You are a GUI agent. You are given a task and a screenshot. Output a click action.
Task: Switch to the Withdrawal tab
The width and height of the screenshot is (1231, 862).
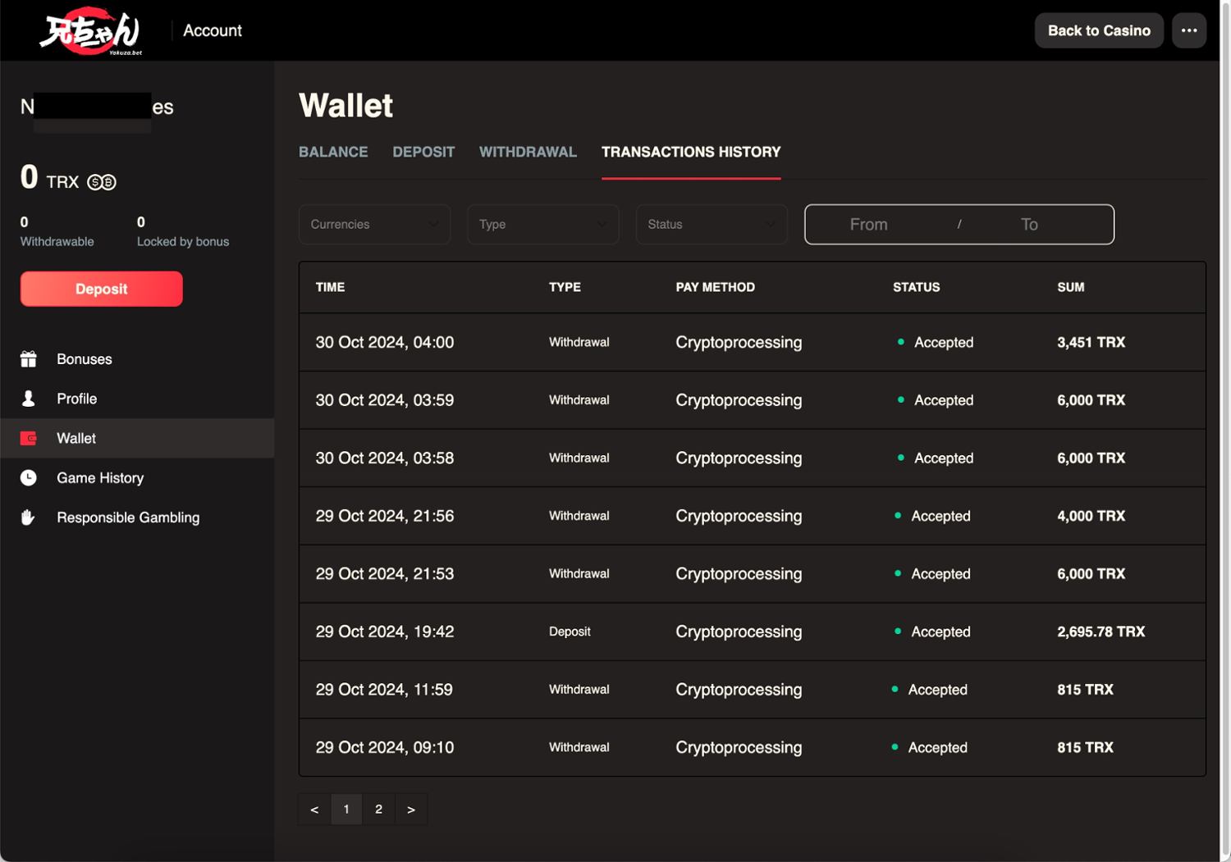[x=528, y=153]
